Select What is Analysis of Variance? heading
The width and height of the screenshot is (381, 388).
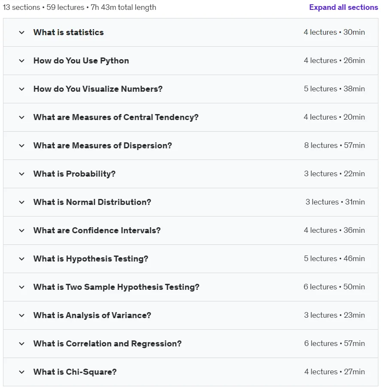pos(92,315)
